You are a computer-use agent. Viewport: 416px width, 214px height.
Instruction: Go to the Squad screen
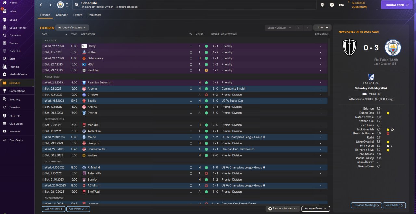[13, 20]
